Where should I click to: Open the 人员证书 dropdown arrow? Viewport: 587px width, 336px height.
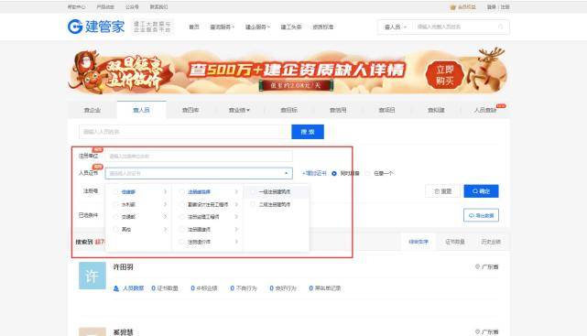point(286,174)
